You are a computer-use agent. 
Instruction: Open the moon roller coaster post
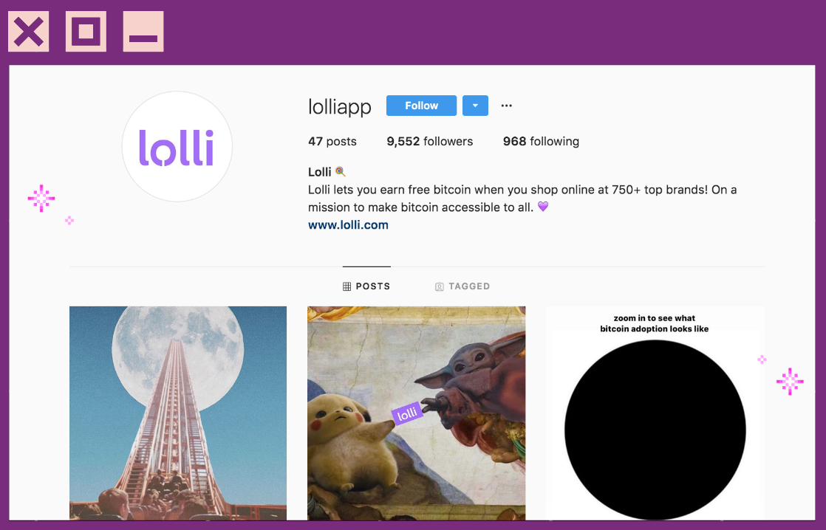coord(178,413)
